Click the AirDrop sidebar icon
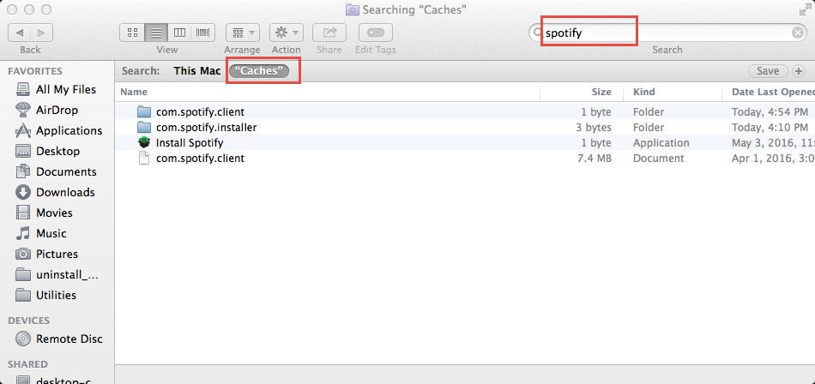This screenshot has height=384, width=815. pyautogui.click(x=23, y=111)
